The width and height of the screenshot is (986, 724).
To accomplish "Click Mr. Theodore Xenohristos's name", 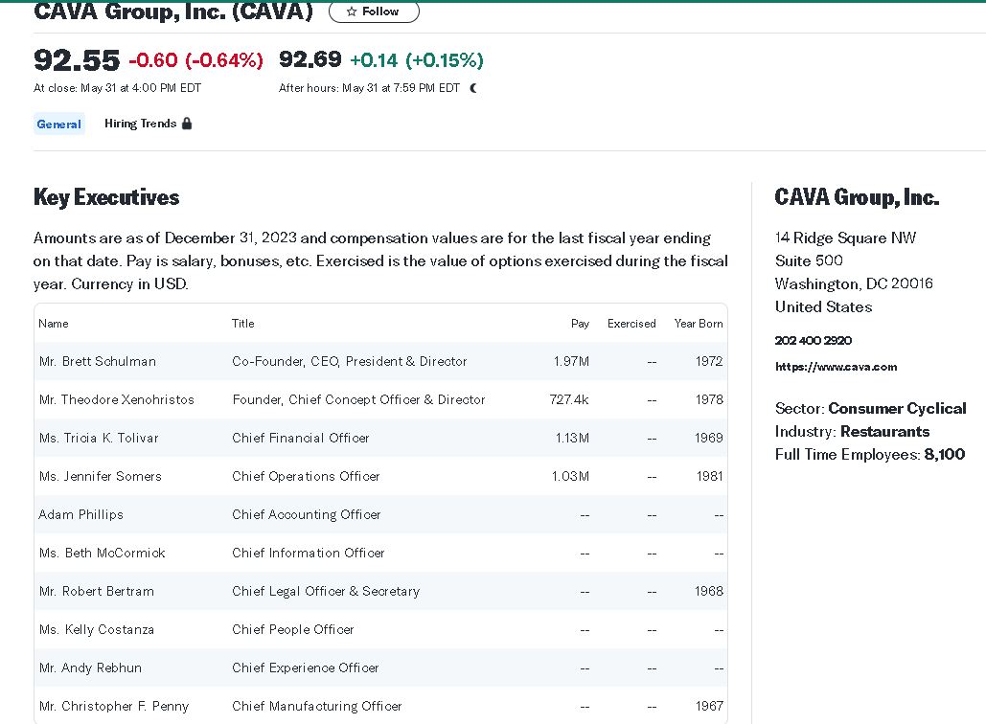I will coord(117,399).
